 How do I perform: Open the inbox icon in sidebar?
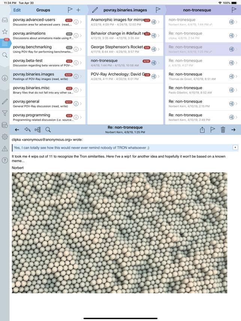pos(5,20)
